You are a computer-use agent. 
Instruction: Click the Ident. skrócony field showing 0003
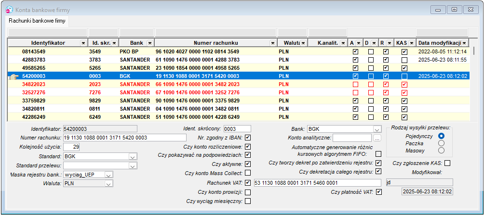(x=237, y=129)
